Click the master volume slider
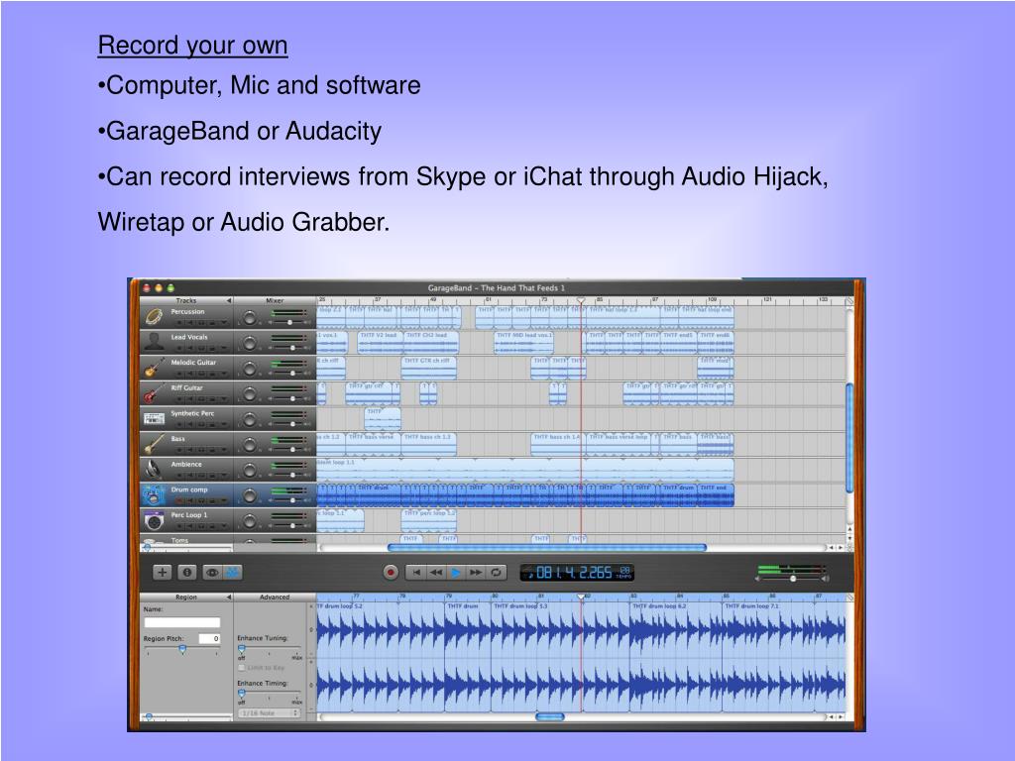 point(792,579)
